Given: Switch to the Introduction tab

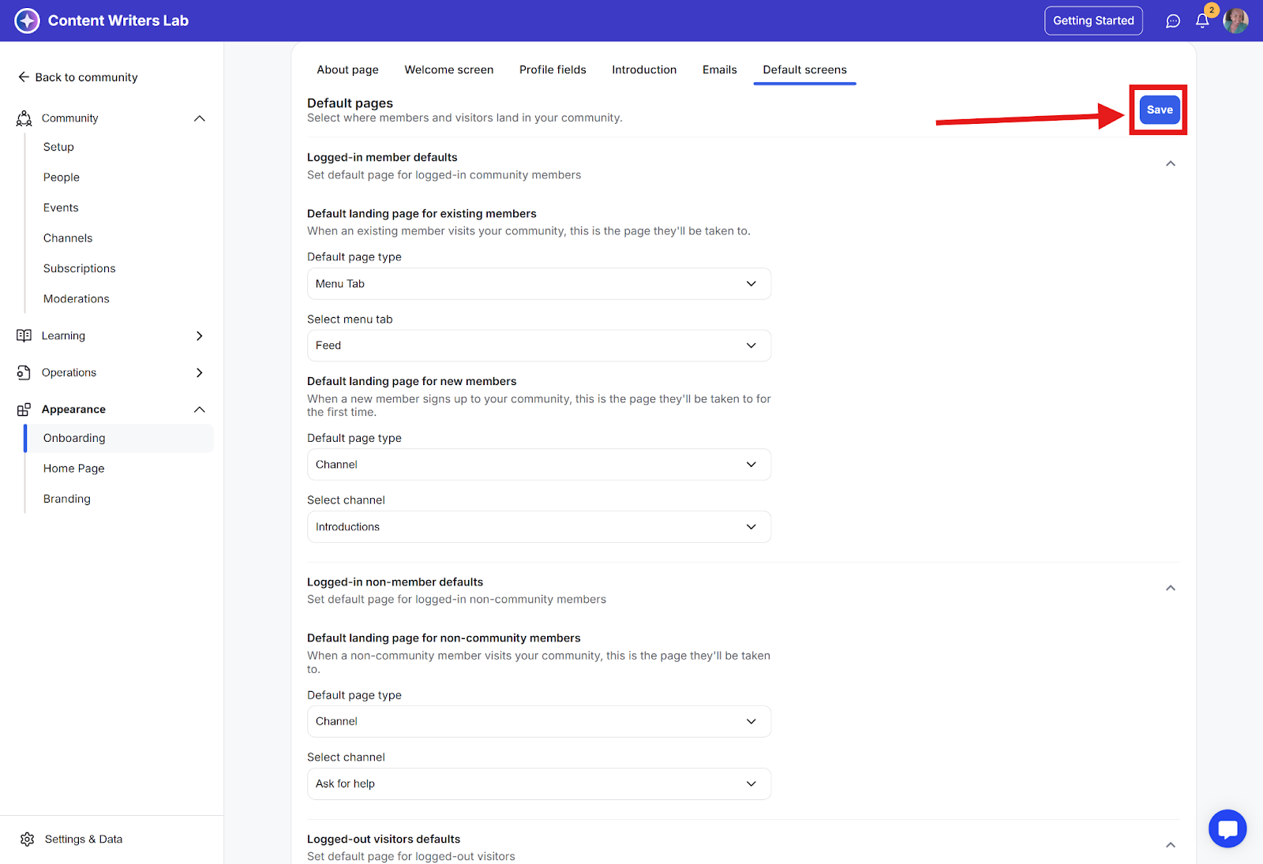Looking at the screenshot, I should click(644, 69).
